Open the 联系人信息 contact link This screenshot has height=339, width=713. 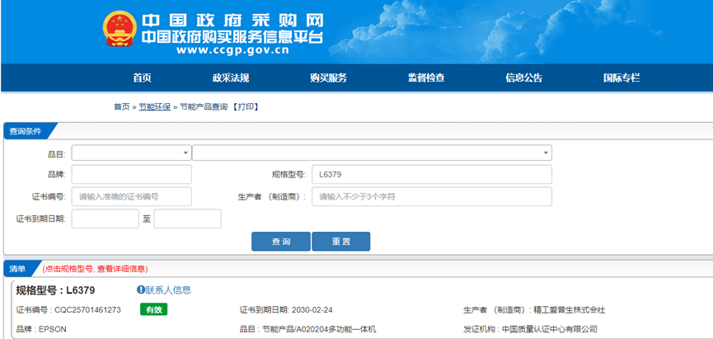[168, 290]
